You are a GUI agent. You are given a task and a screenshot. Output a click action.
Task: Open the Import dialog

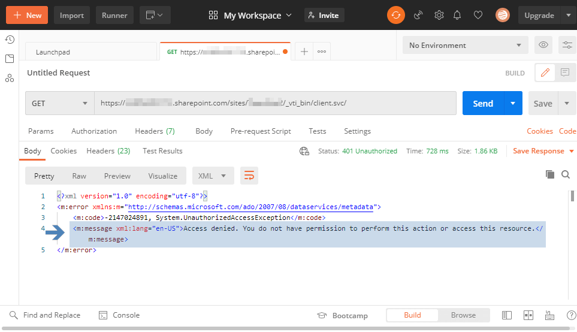(x=72, y=15)
